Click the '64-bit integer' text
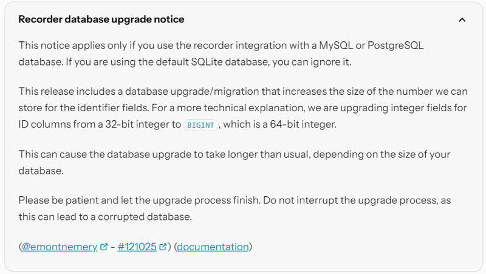The image size is (486, 274). point(303,125)
